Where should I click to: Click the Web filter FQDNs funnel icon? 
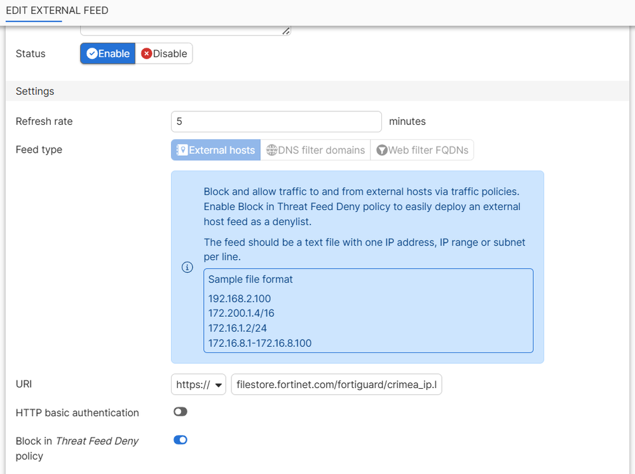(x=381, y=150)
